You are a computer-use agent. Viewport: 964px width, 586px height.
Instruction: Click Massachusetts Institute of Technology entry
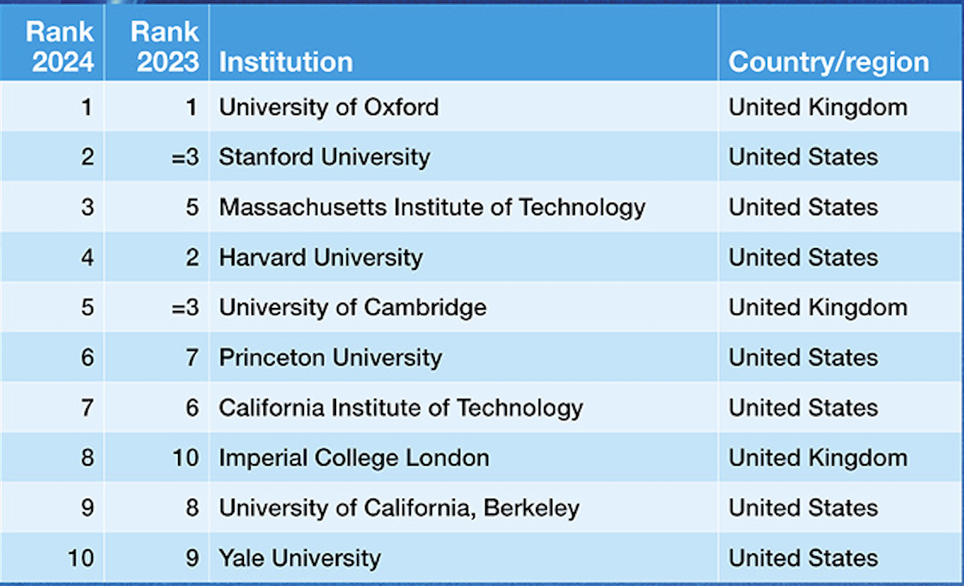coord(432,207)
